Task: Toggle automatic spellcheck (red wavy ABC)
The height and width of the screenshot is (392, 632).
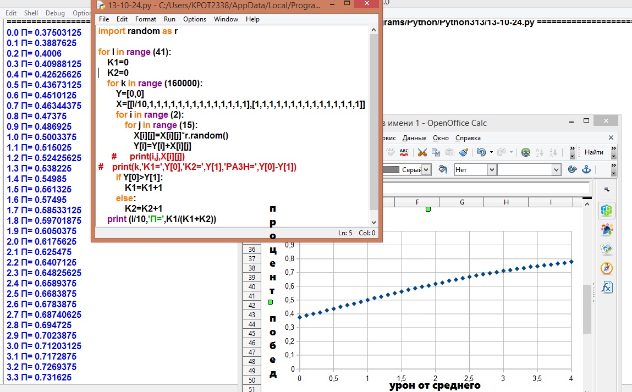Action: pos(404,152)
